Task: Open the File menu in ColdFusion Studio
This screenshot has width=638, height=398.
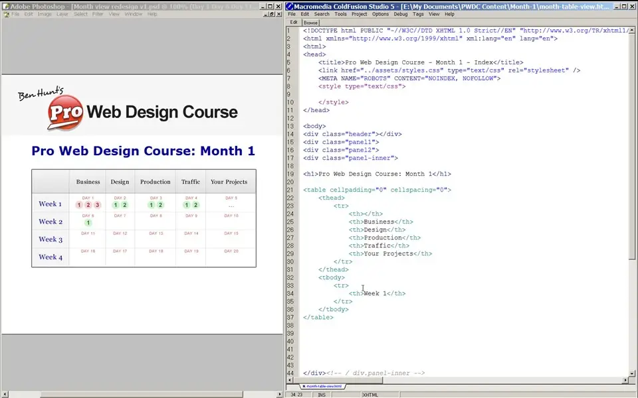Action: [x=292, y=14]
